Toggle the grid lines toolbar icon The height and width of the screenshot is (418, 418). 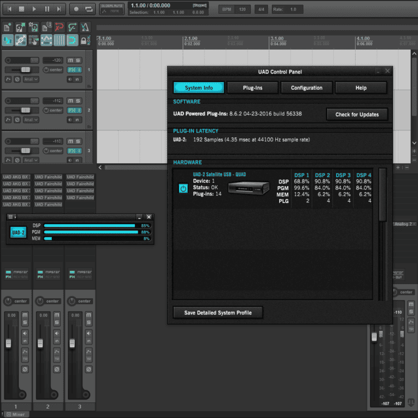tap(59, 41)
